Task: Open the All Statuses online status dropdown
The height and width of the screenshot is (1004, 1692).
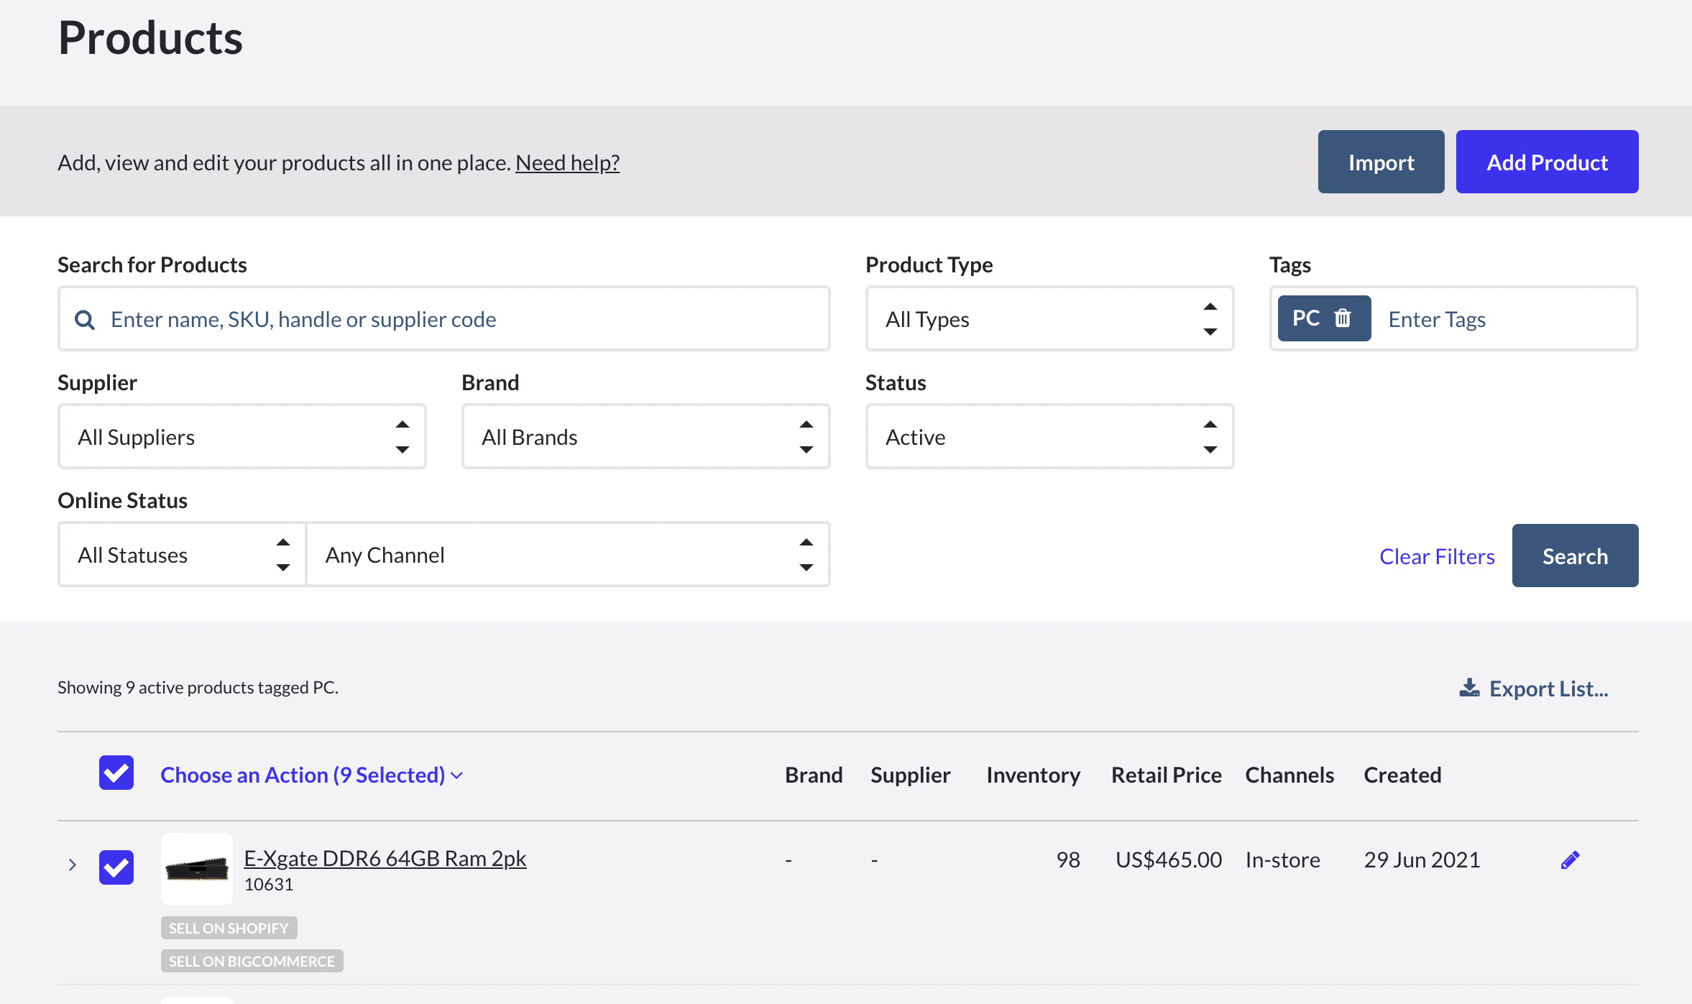Action: click(182, 555)
